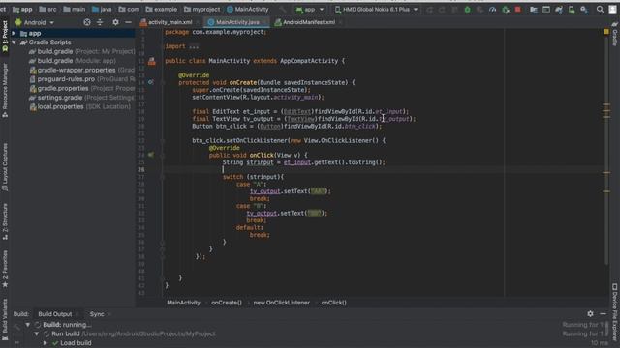Open settings.gradle file
Image resolution: width=620 pixels, height=348 pixels.
[x=81, y=98]
